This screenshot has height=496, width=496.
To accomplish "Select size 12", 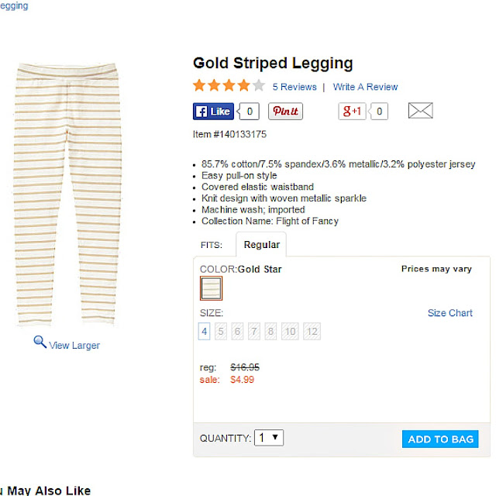I will (312, 332).
